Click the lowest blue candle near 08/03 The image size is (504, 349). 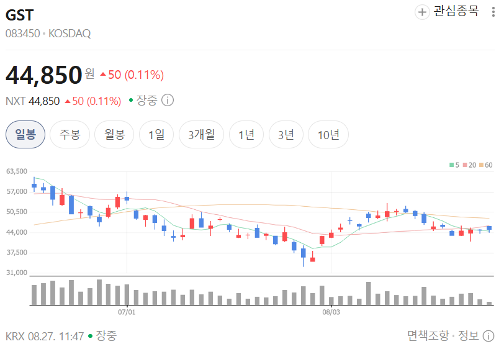tap(303, 255)
